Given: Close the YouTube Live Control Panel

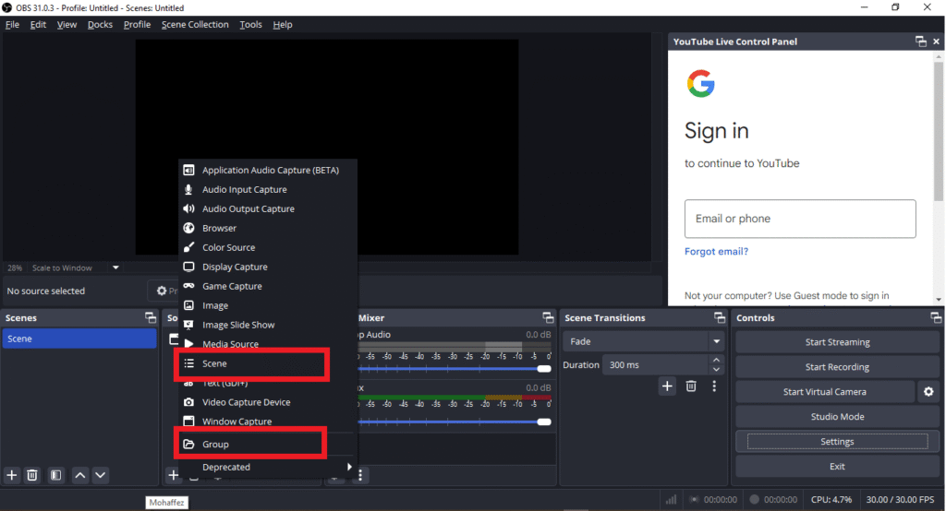Looking at the screenshot, I should point(937,41).
